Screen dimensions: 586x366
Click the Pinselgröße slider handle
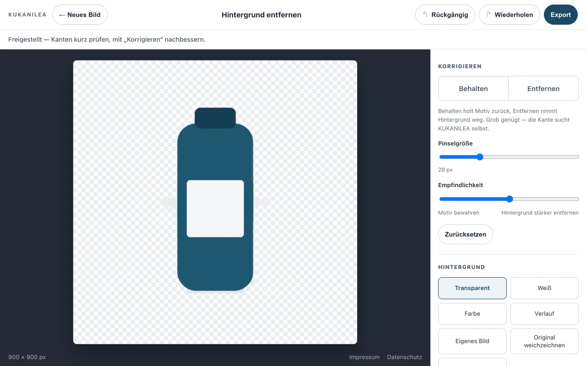pyautogui.click(x=480, y=157)
